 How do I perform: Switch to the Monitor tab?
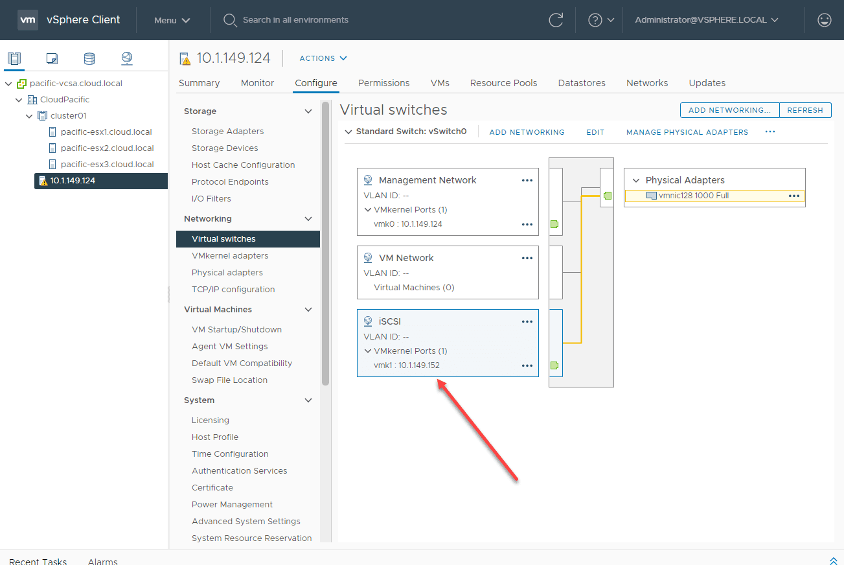(x=257, y=83)
